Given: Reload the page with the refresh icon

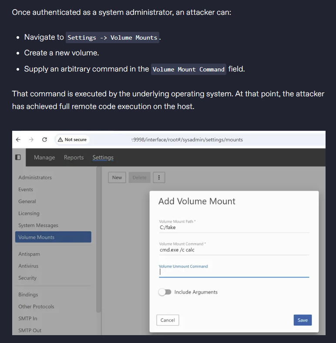Looking at the screenshot, I should pos(44,139).
